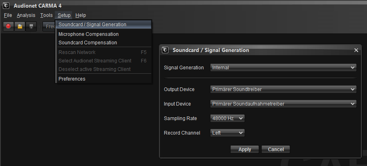Select the Record Channel dropdown
The image size is (367, 166).
coord(228,133)
